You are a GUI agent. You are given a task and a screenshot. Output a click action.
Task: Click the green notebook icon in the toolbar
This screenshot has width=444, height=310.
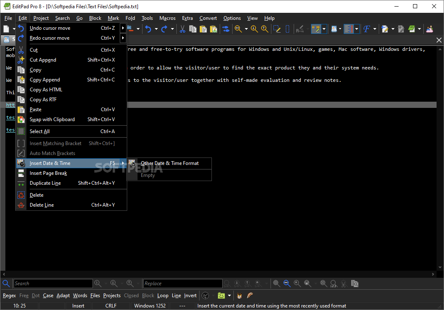(x=411, y=29)
